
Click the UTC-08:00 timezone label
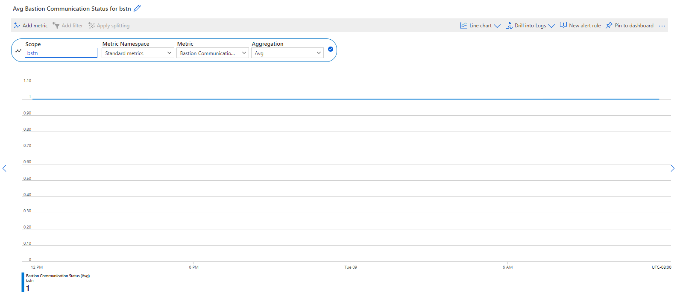click(x=661, y=267)
